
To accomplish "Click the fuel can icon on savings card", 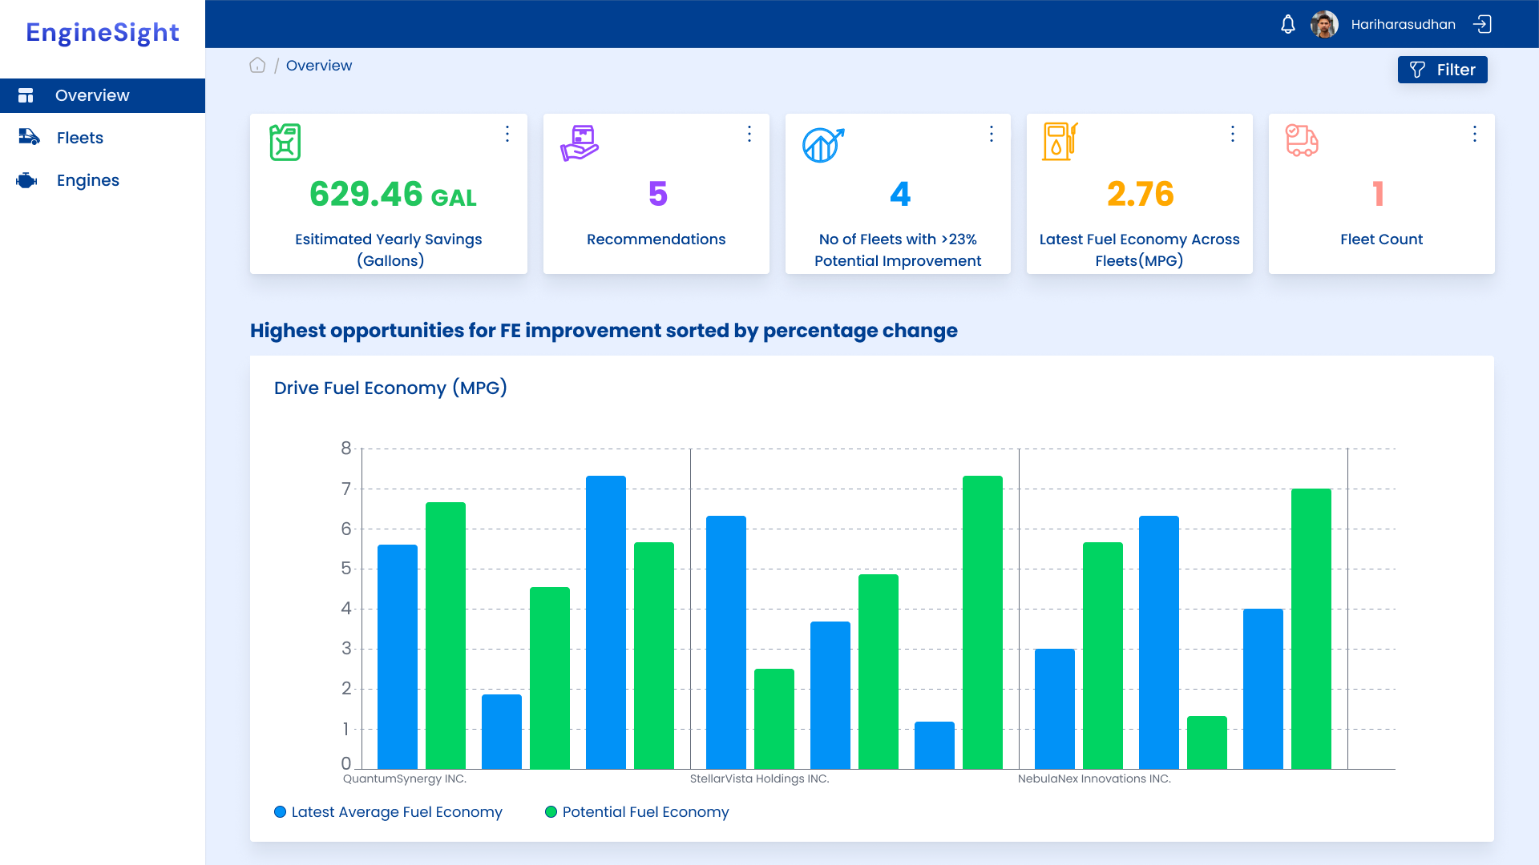I will [x=285, y=142].
